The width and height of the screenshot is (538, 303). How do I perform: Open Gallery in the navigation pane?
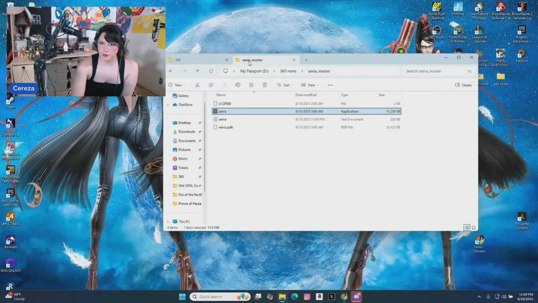(184, 96)
